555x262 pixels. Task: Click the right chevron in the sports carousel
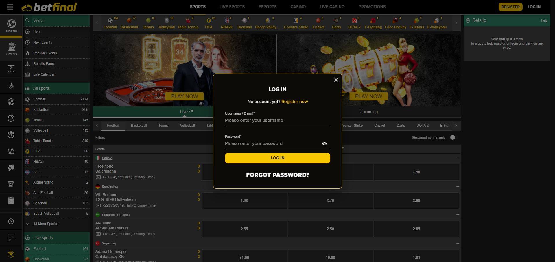[456, 23]
